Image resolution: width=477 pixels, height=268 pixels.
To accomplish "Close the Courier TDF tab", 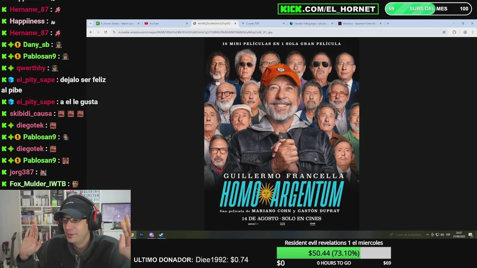I will coord(284,23).
